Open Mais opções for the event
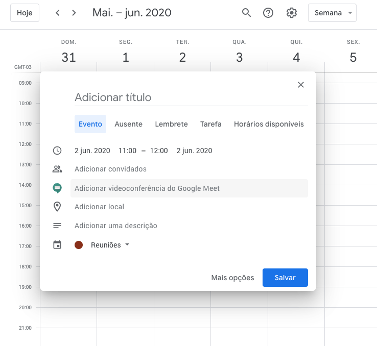377x346 pixels. pyautogui.click(x=232, y=278)
